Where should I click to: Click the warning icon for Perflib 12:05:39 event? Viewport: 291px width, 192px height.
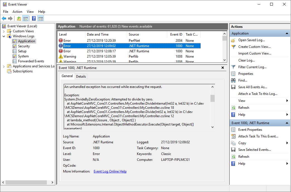point(61,56)
